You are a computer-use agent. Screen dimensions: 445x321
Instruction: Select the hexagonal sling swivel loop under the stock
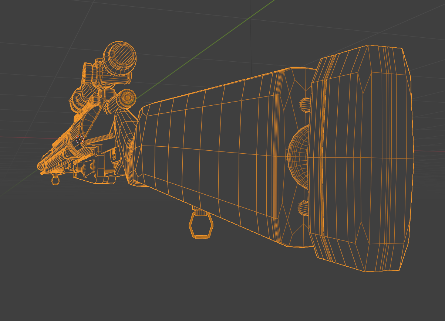(201, 226)
